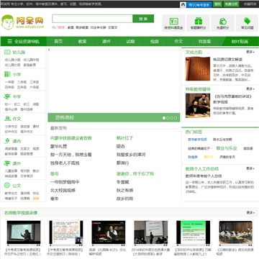Open the rightmost green navbar tab
The width and height of the screenshot is (259, 259).
[240, 41]
